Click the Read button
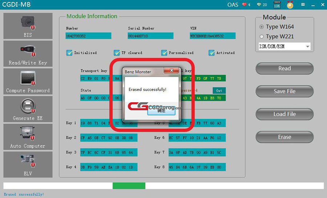327x198 pixels. click(284, 69)
